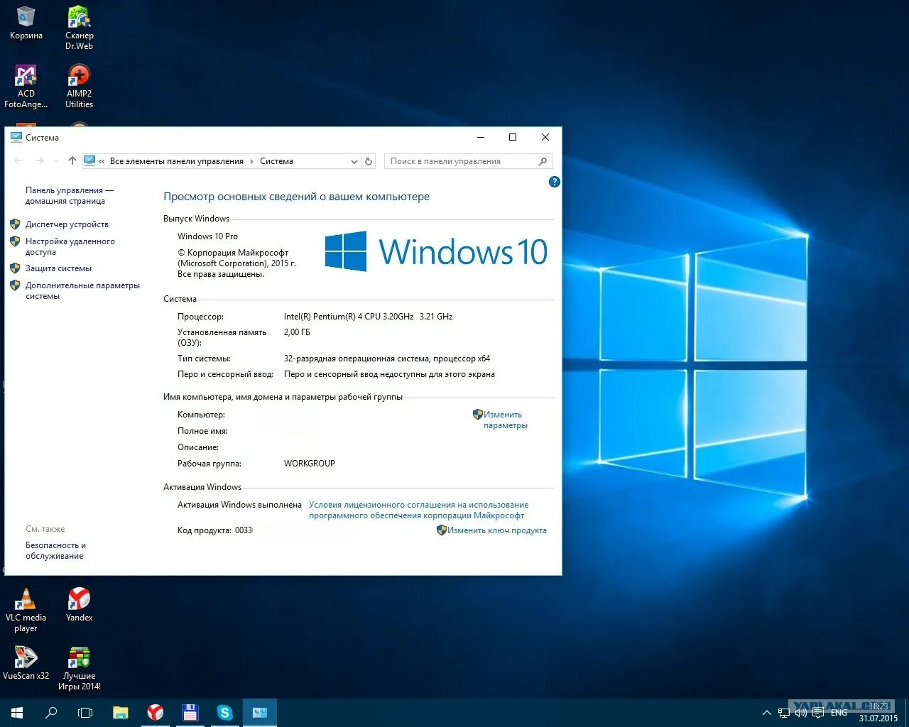Viewport: 909px width, 727px height.
Task: Open Настройка удаленного доступа link
Action: (x=70, y=246)
